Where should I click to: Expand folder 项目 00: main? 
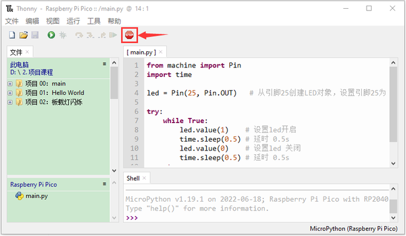point(10,84)
